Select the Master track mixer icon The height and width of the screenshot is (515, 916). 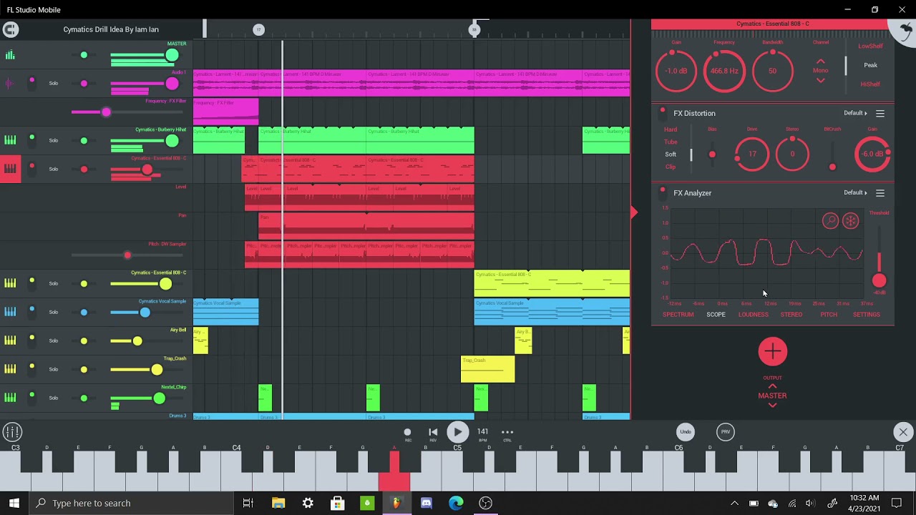pos(10,55)
